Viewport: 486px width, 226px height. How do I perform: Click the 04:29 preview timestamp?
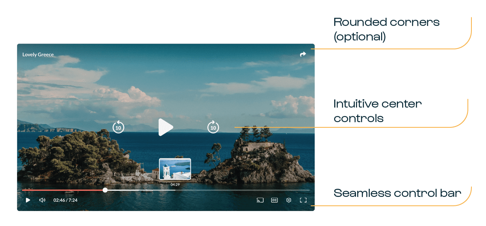[x=175, y=184]
